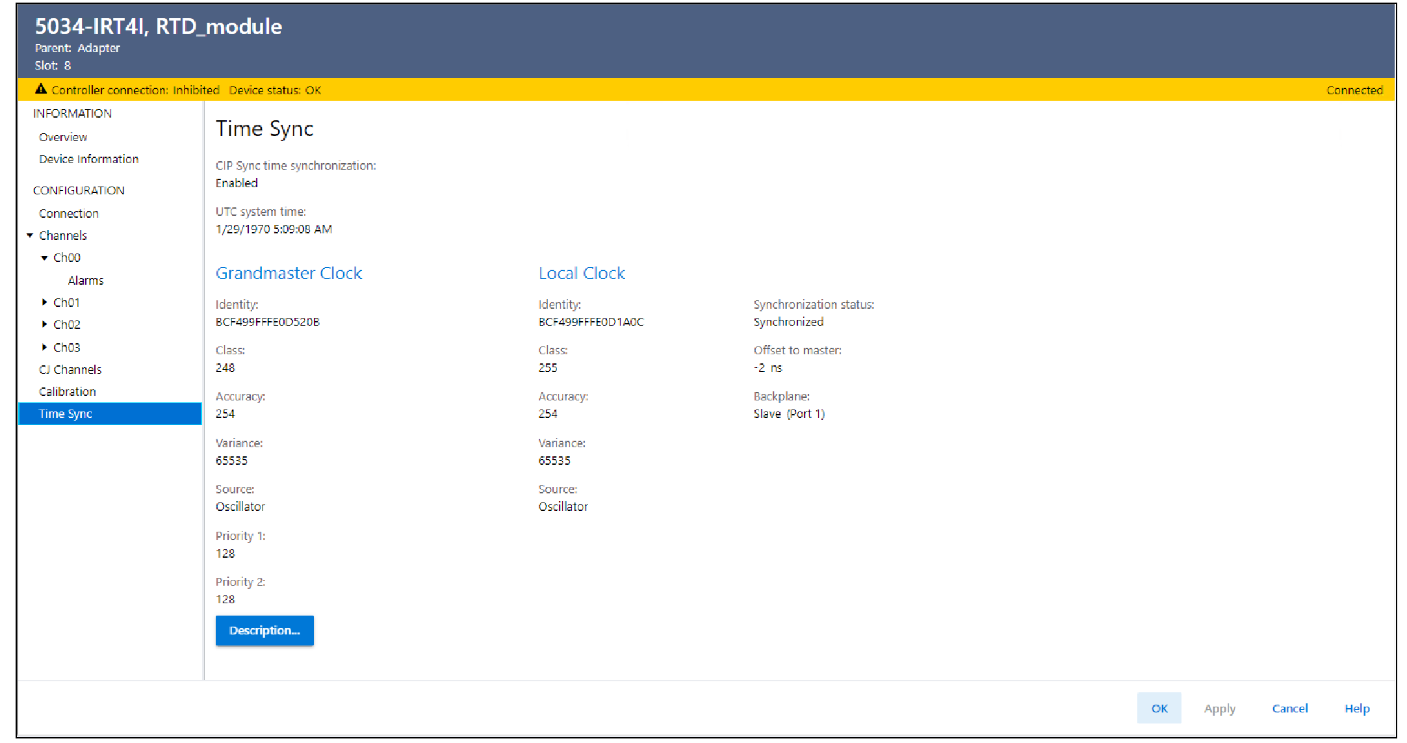Screen dimensions: 1407x743
Task: Click the Synchronized status value
Action: point(788,322)
